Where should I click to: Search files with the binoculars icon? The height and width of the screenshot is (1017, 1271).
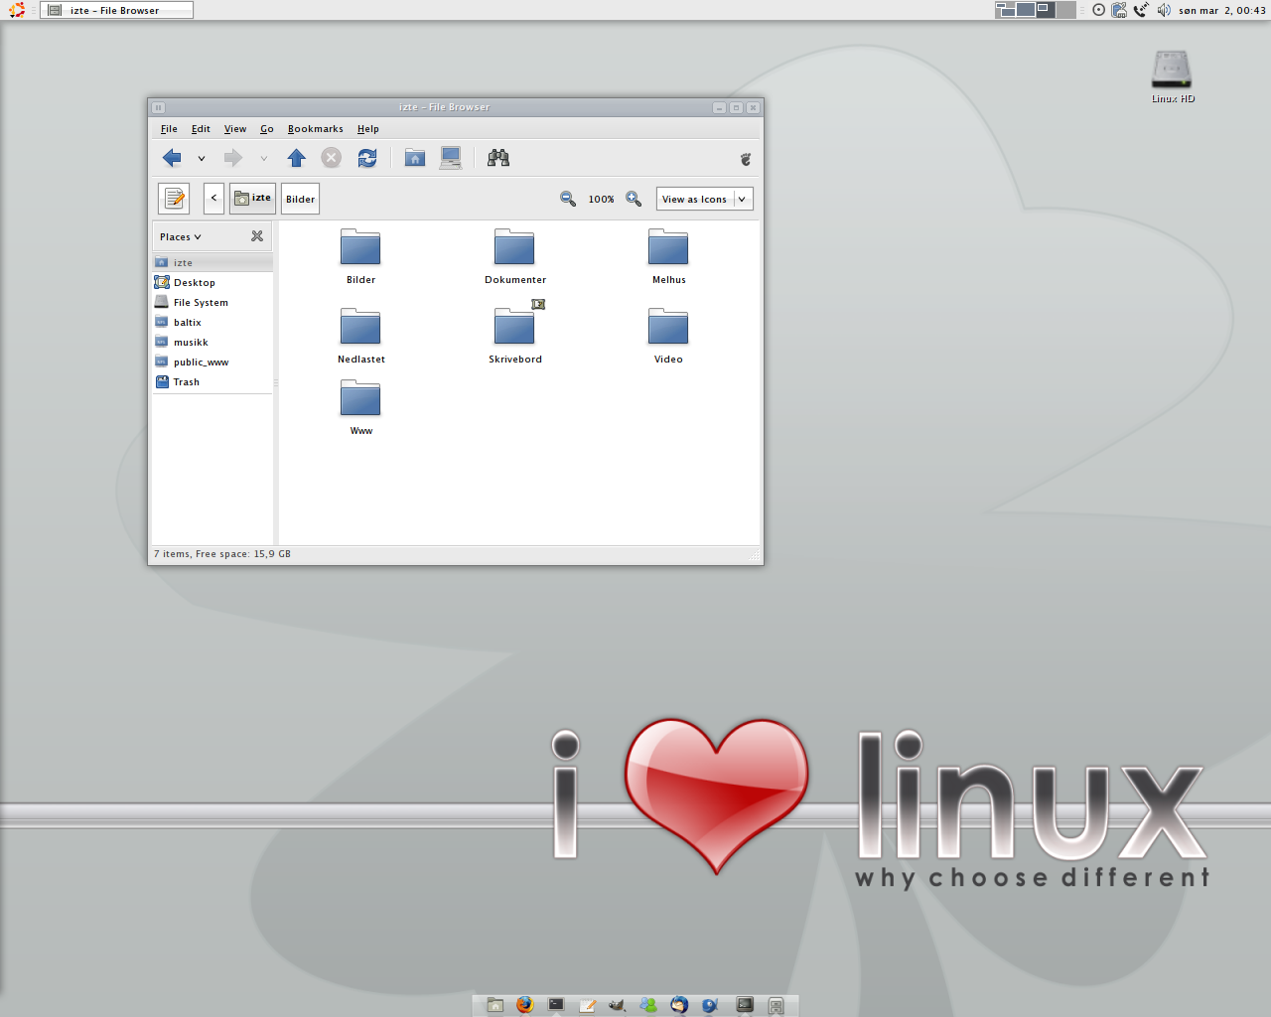[x=498, y=158]
